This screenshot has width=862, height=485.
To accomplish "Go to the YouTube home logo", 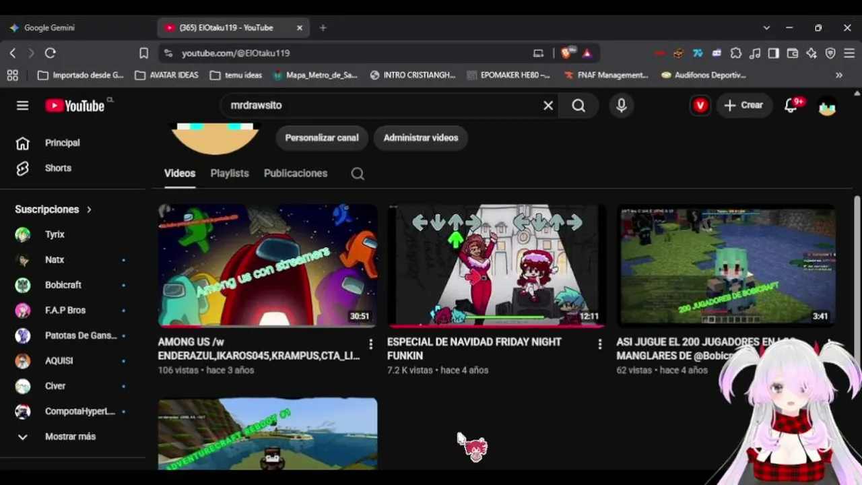I will [75, 106].
